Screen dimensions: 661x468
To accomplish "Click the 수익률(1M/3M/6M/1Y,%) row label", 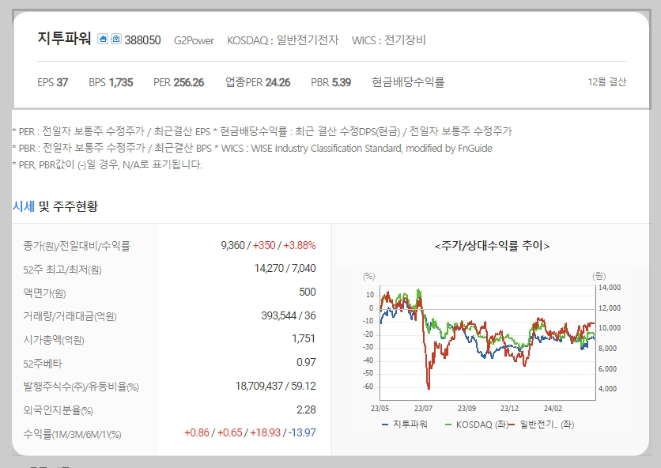I will [72, 434].
